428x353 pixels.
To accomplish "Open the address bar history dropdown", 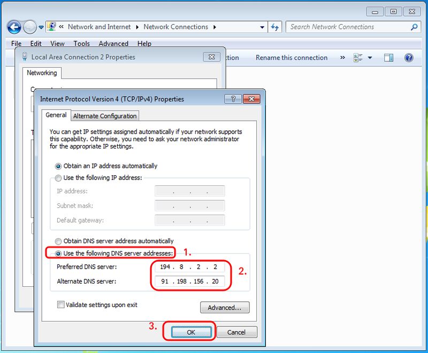I will coord(262,27).
